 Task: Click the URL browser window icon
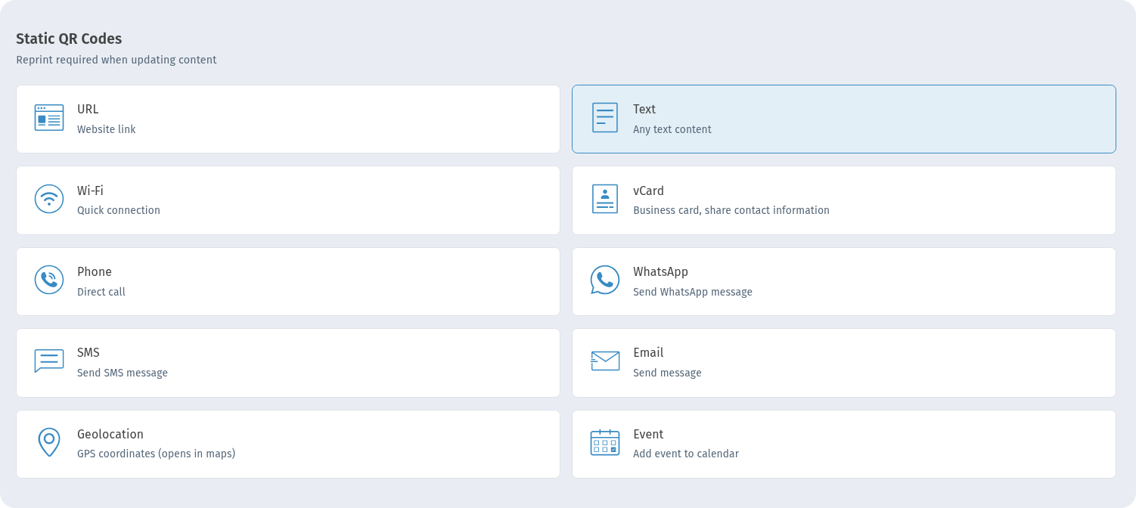point(49,118)
